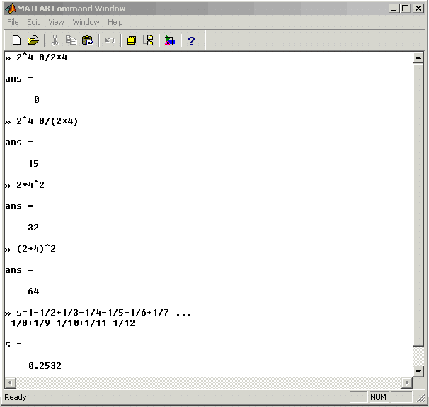
Task: Open a file with the folder icon
Action: (x=33, y=40)
